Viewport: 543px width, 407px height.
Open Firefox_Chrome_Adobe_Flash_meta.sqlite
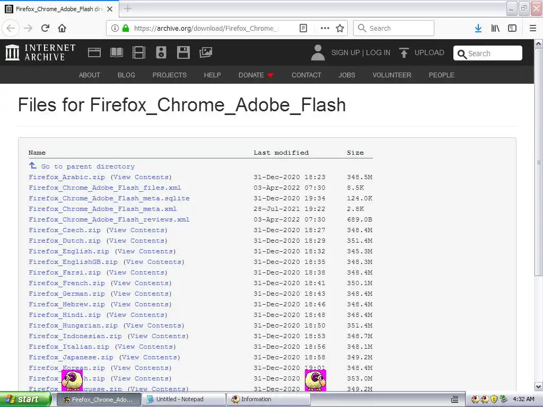109,198
